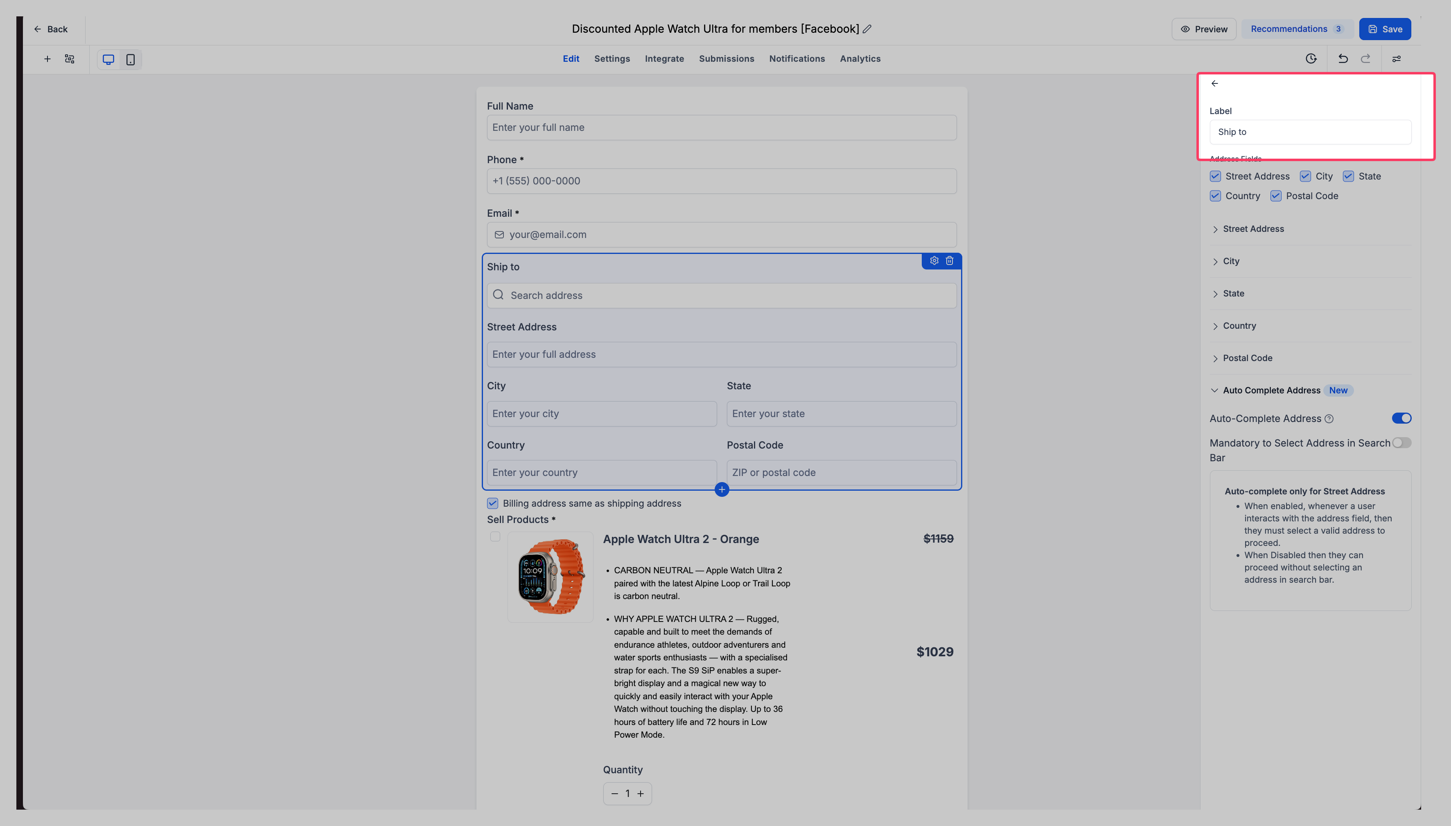The height and width of the screenshot is (826, 1451).
Task: Switch to desktop preview mode
Action: coord(108,60)
